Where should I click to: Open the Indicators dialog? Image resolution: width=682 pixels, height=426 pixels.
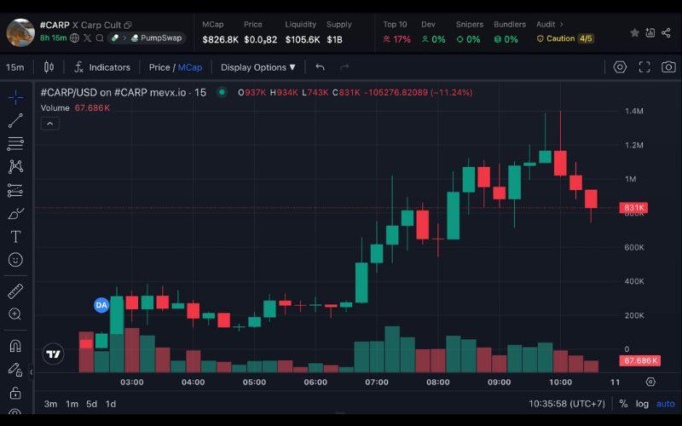coord(102,67)
